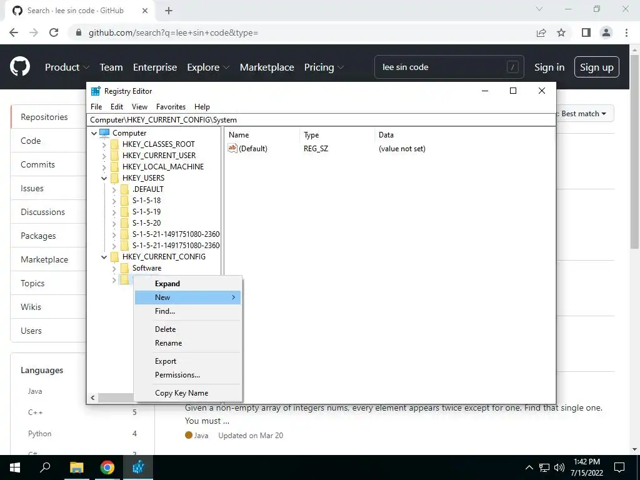Choose Copy Key Name
The width and height of the screenshot is (640, 480).
point(187,393)
